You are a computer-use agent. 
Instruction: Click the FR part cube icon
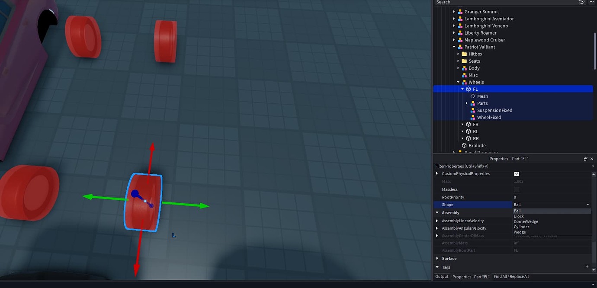click(469, 124)
